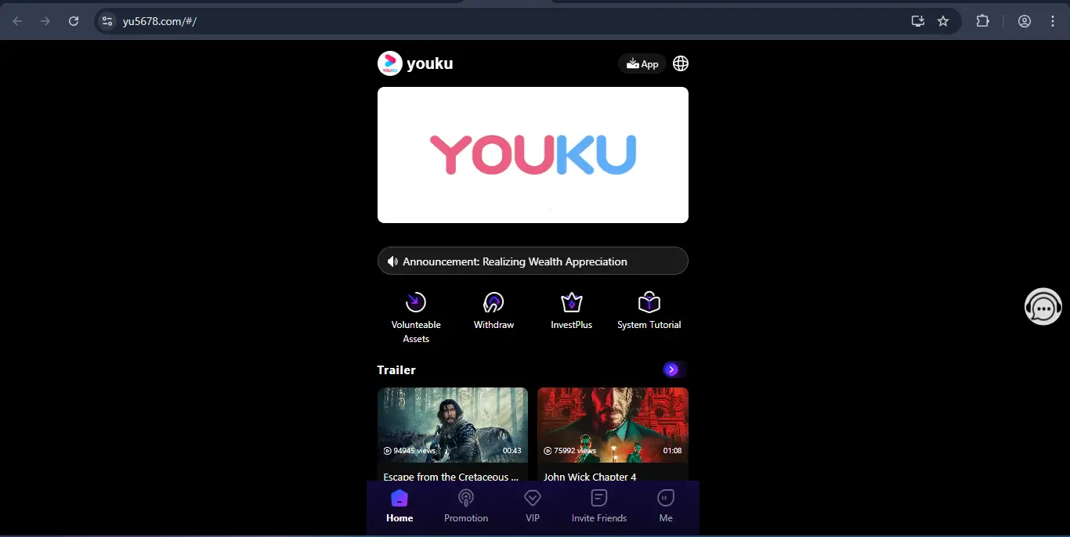Viewport: 1070px width, 537px height.
Task: Open the Me profile tab
Action: click(x=666, y=506)
